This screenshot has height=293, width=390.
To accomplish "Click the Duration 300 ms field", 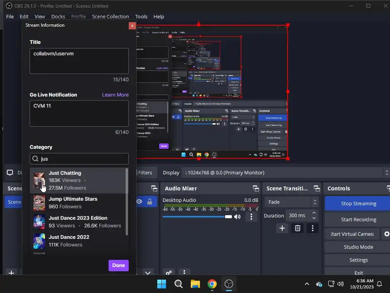I will 299,216.
